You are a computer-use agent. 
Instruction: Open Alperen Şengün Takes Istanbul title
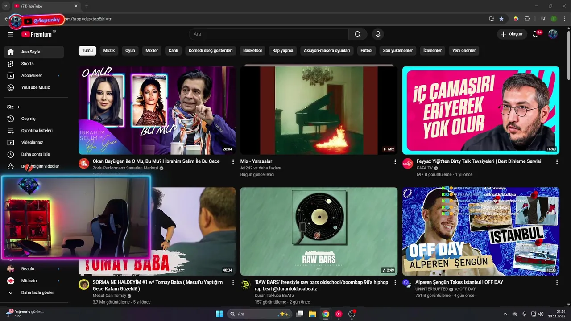459,282
